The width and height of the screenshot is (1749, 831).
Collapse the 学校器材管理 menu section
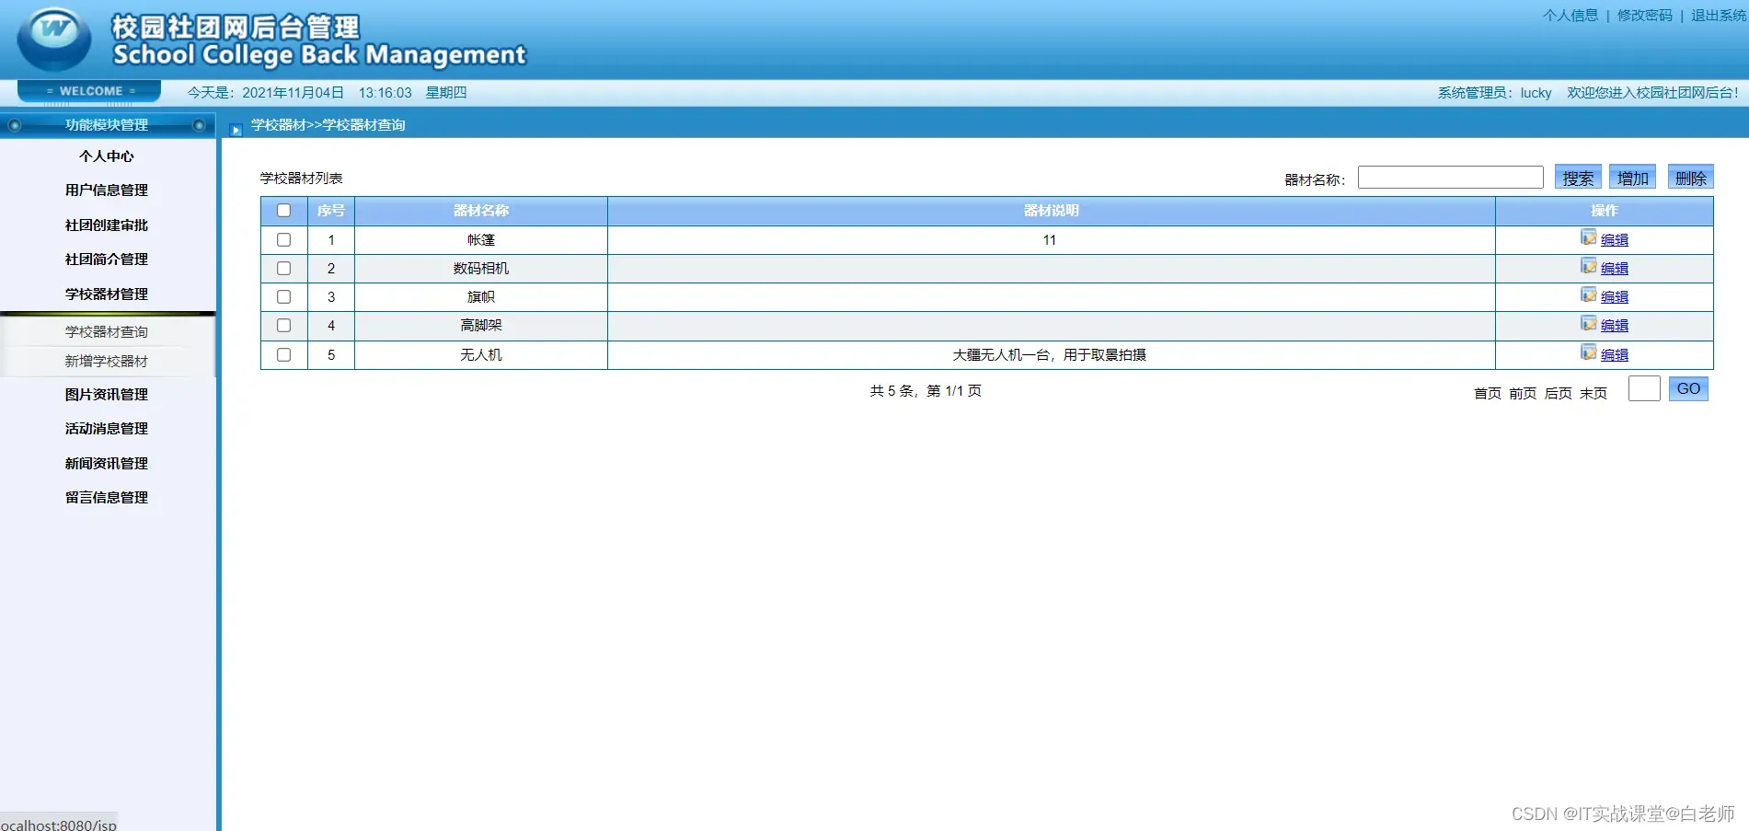(107, 294)
